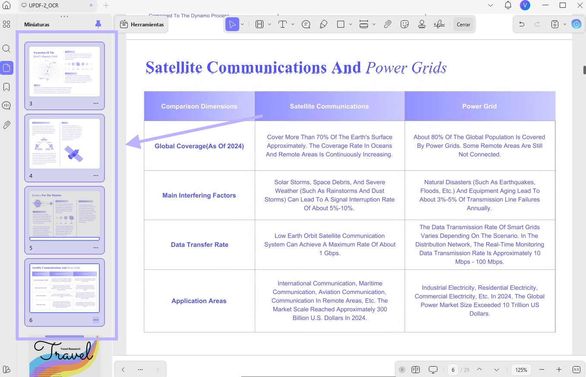Open the ellipsis menu in bottom-left bar

click(140, 370)
